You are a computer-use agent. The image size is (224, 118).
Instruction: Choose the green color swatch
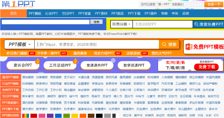pyautogui.click(x=67, y=116)
